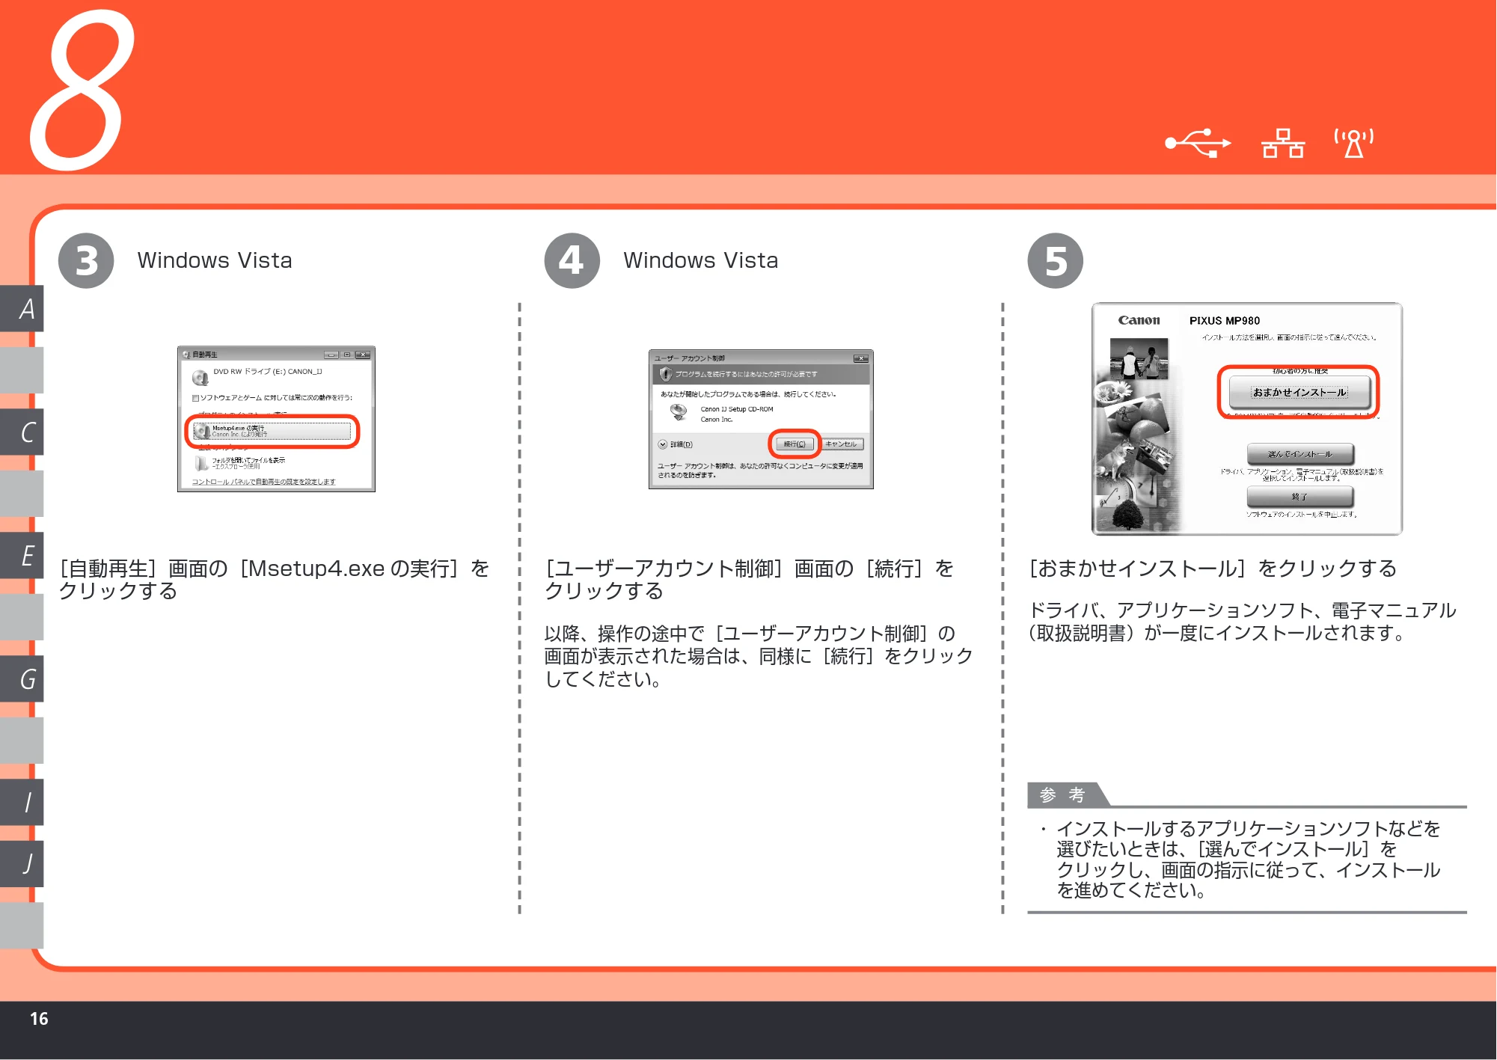Click the 選んでインストール button
Image resolution: width=1497 pixels, height=1060 pixels.
1299,454
